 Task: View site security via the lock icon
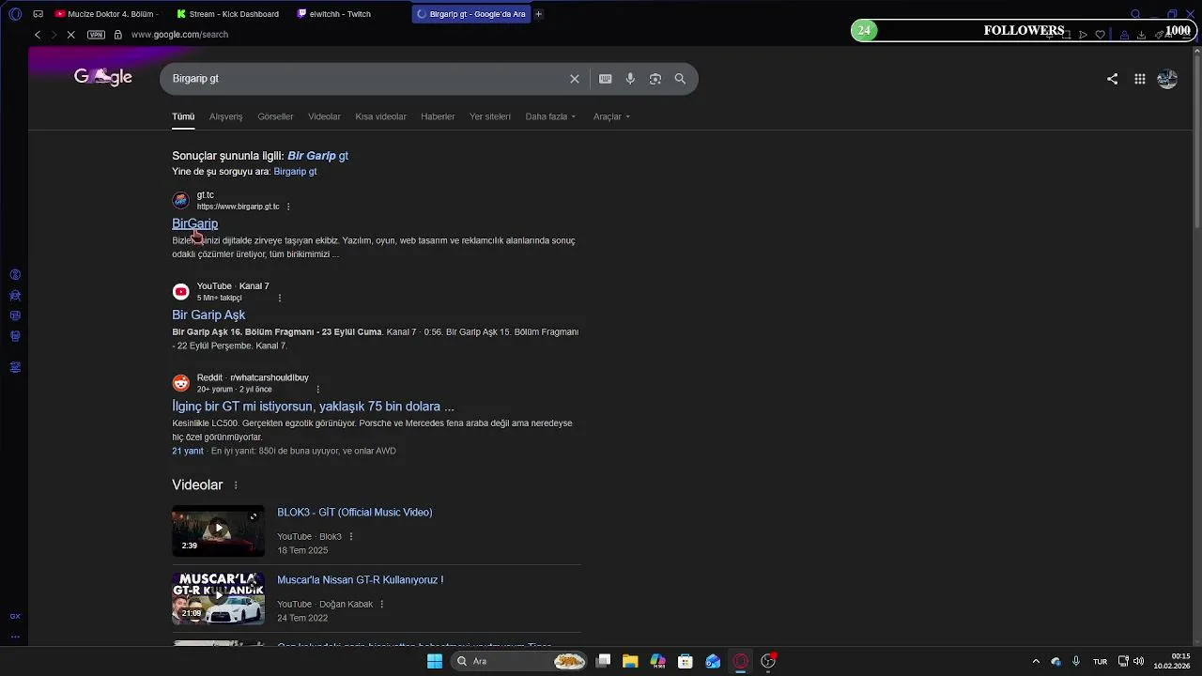point(117,35)
